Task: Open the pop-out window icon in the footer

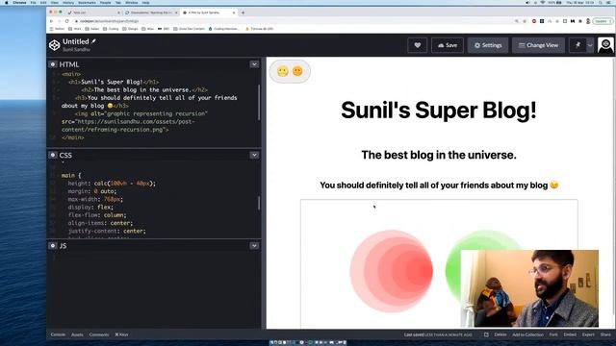Action: (x=486, y=334)
